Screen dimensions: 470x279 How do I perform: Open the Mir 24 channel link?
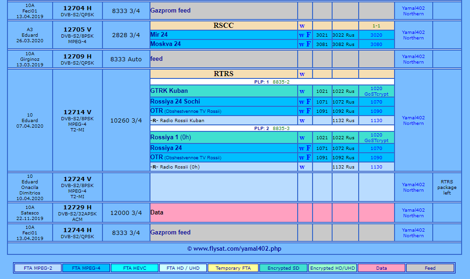coord(159,35)
